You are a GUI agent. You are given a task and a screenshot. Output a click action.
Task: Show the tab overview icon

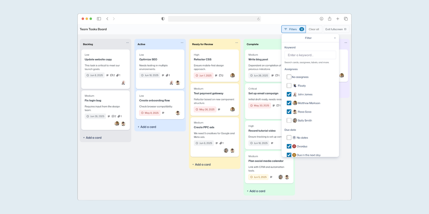tap(346, 19)
